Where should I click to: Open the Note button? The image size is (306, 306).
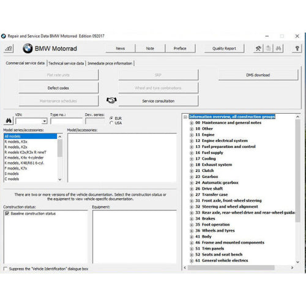150,48
